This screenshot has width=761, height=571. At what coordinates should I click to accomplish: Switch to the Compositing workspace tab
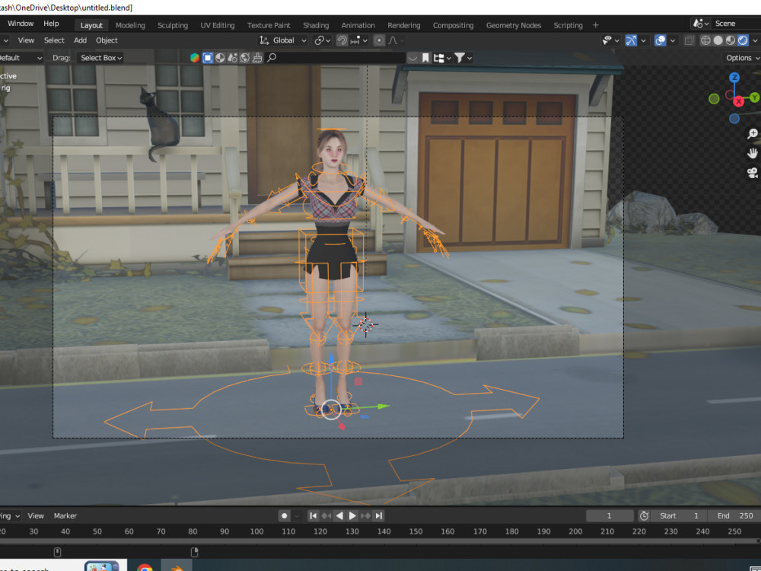coord(453,25)
